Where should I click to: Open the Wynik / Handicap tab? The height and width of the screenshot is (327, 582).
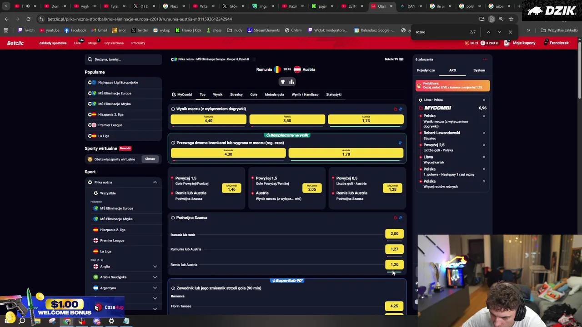305,94
